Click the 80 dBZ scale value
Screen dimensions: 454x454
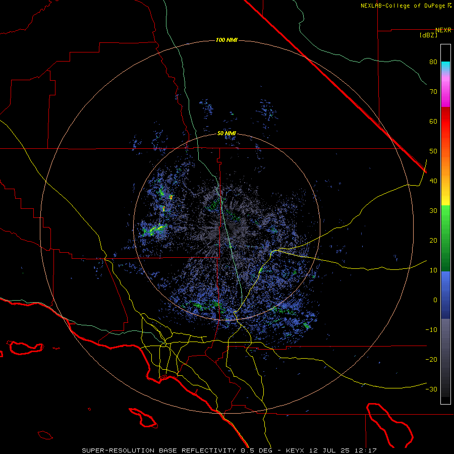(433, 62)
